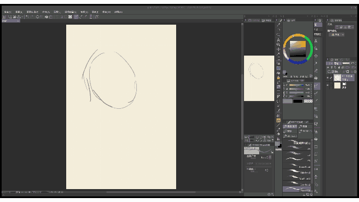359x202 pixels.
Task: Select the paint bucket tool in tool palette
Action: coord(278,73)
